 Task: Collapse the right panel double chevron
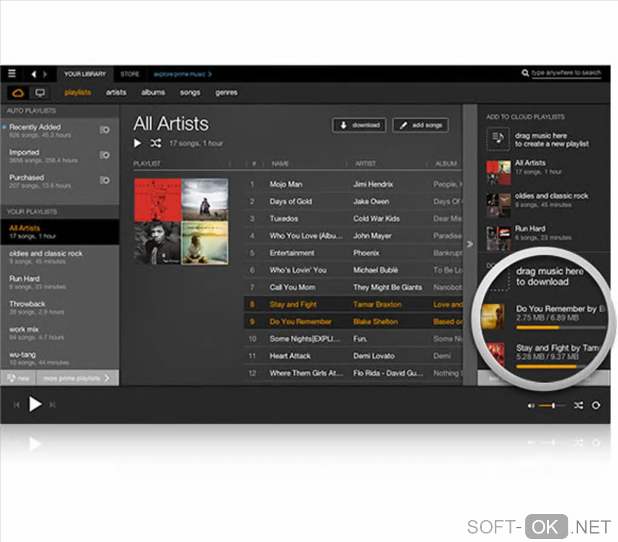coord(470,244)
